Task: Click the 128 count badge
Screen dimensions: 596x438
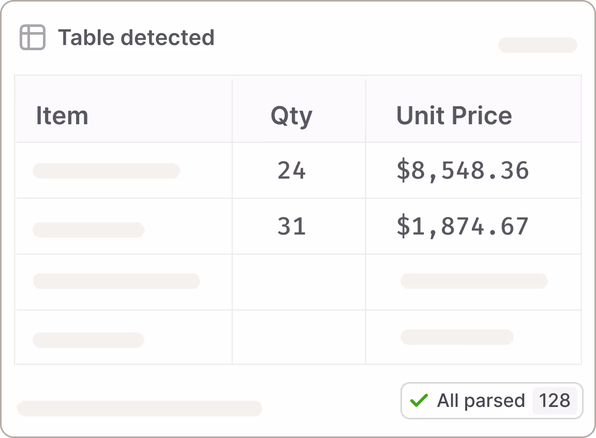Action: point(554,400)
